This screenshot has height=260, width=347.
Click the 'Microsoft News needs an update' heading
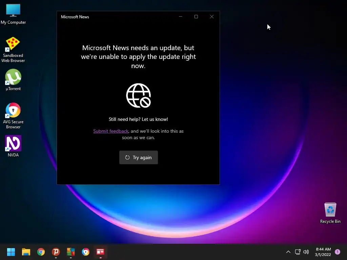pos(138,57)
